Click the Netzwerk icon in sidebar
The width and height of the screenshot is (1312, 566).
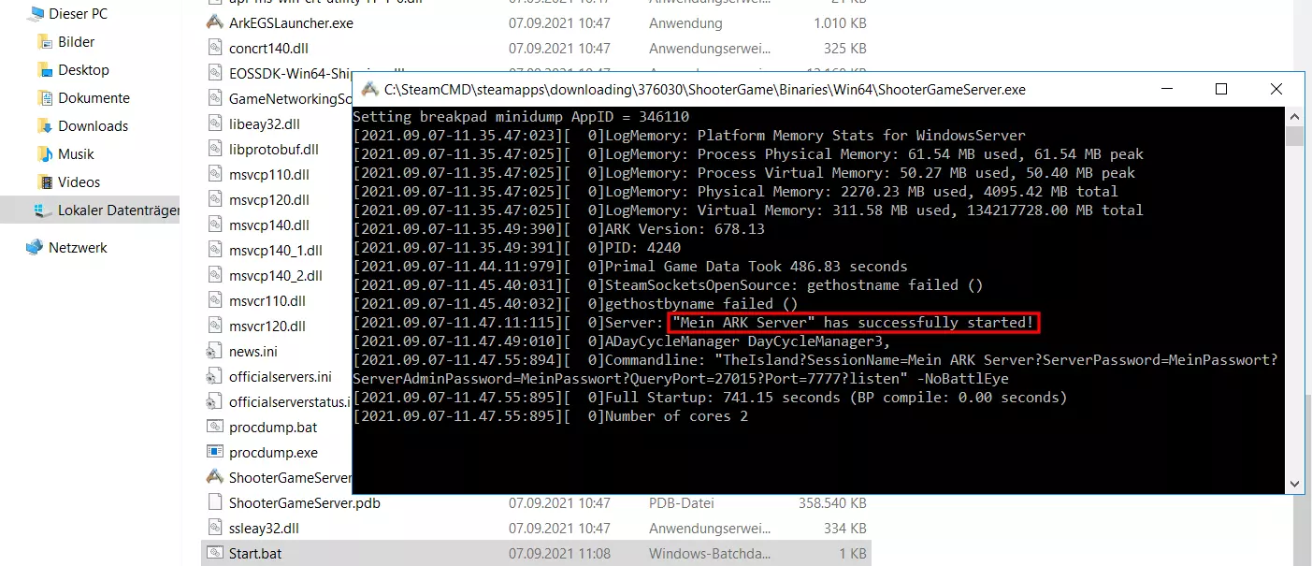tap(35, 248)
